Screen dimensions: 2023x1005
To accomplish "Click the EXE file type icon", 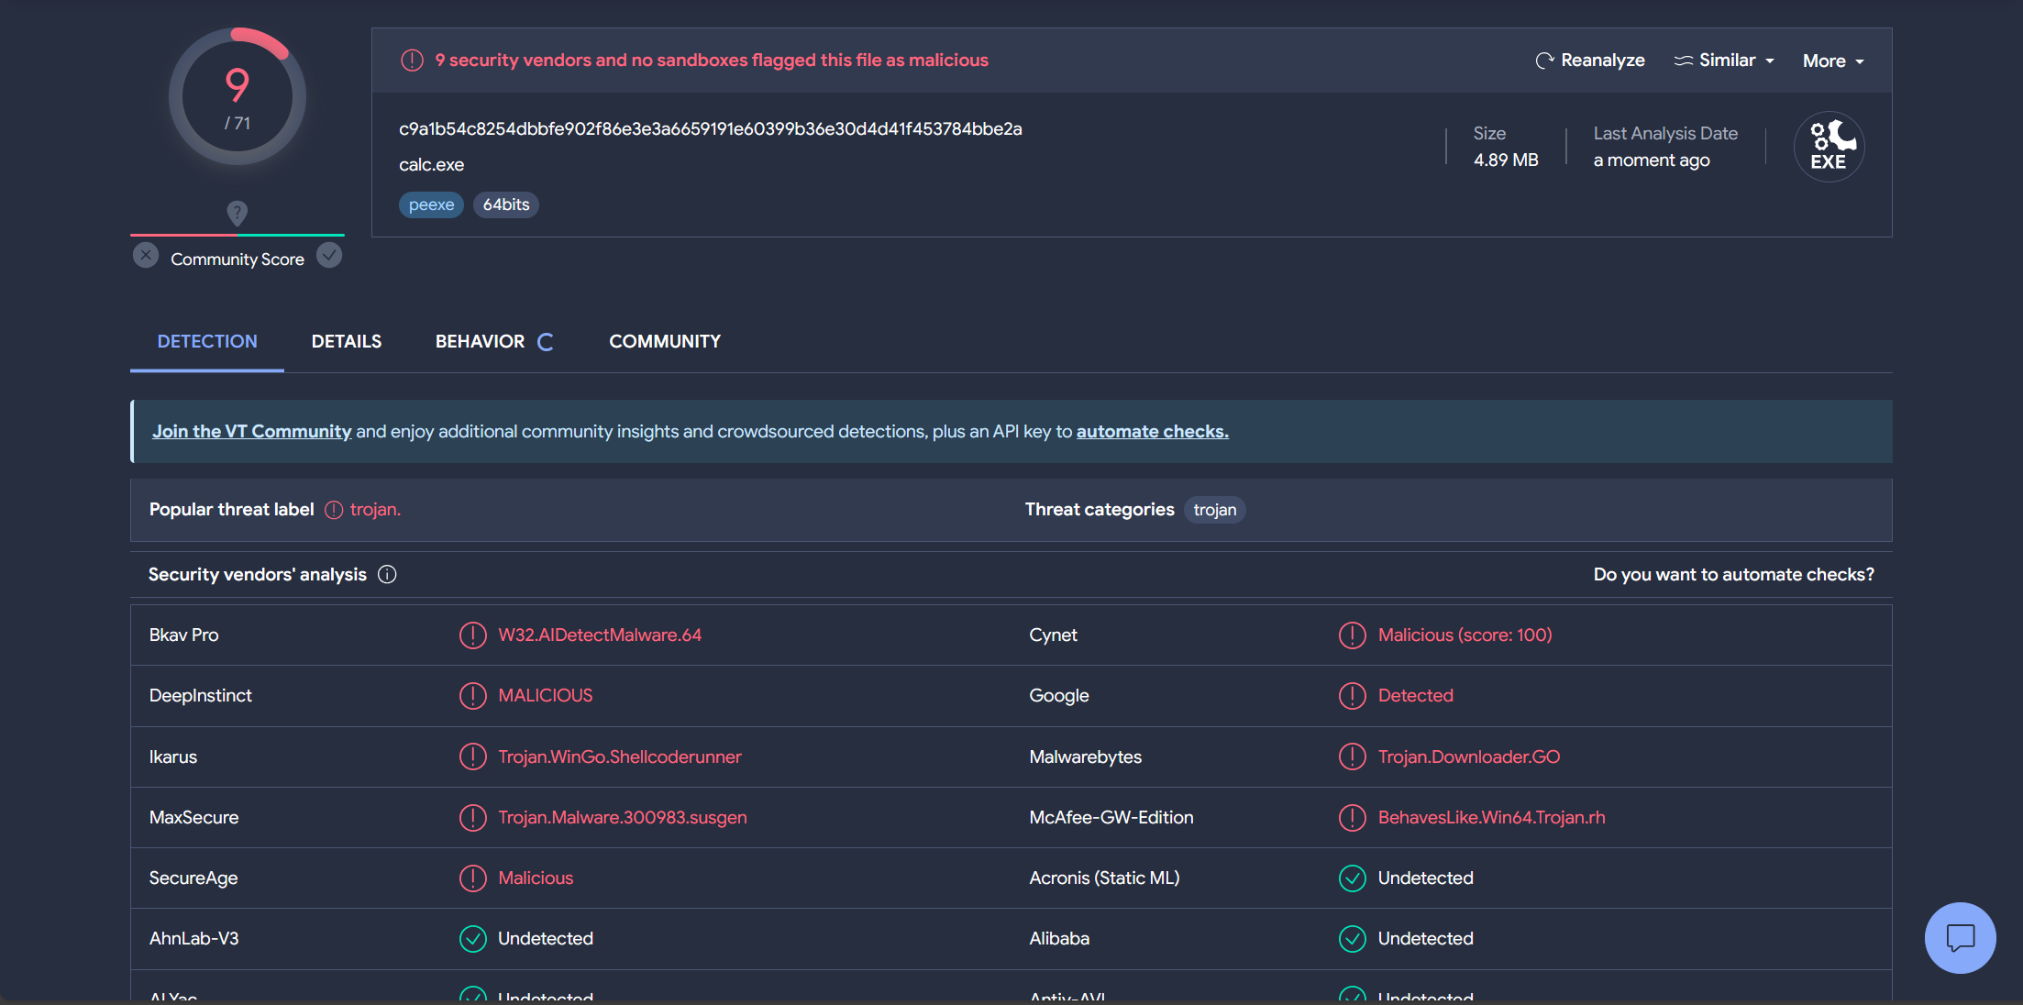I will tap(1830, 147).
